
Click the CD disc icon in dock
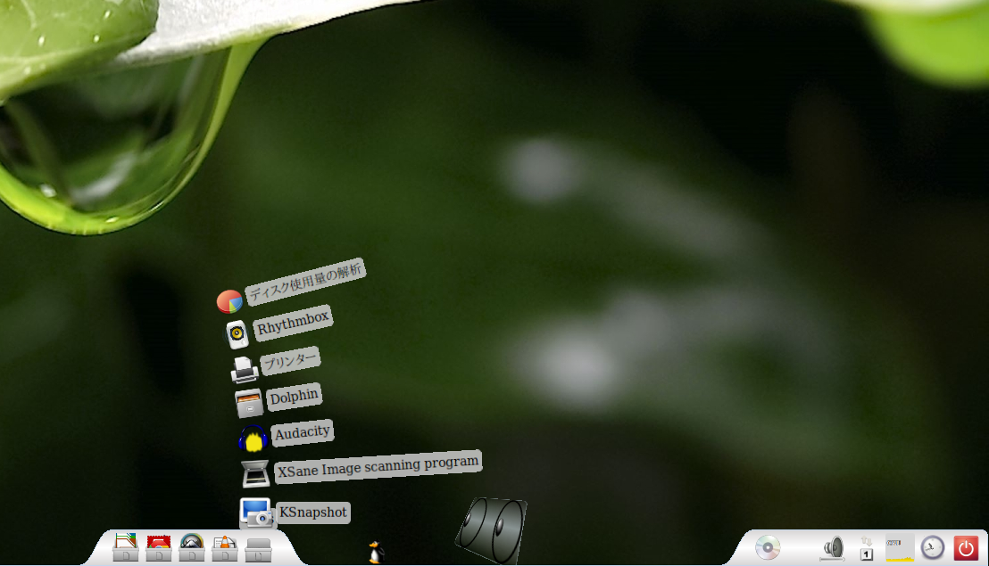point(768,547)
